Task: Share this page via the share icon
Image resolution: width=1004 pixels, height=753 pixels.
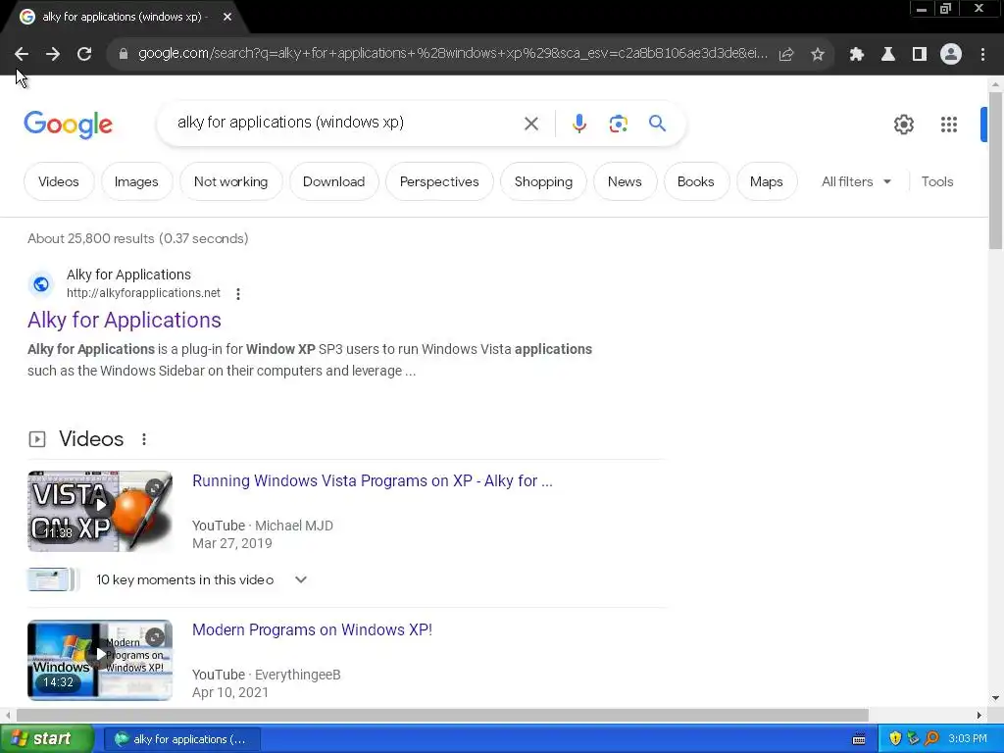Action: point(786,55)
